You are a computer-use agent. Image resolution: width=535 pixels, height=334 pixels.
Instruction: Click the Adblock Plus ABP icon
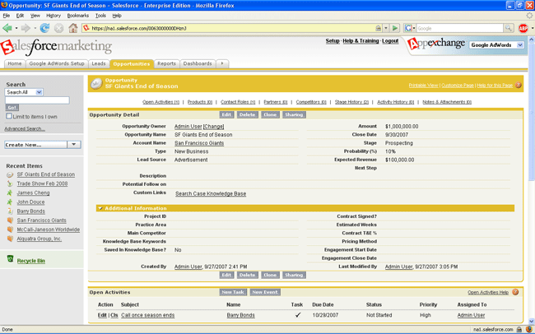coord(523,28)
